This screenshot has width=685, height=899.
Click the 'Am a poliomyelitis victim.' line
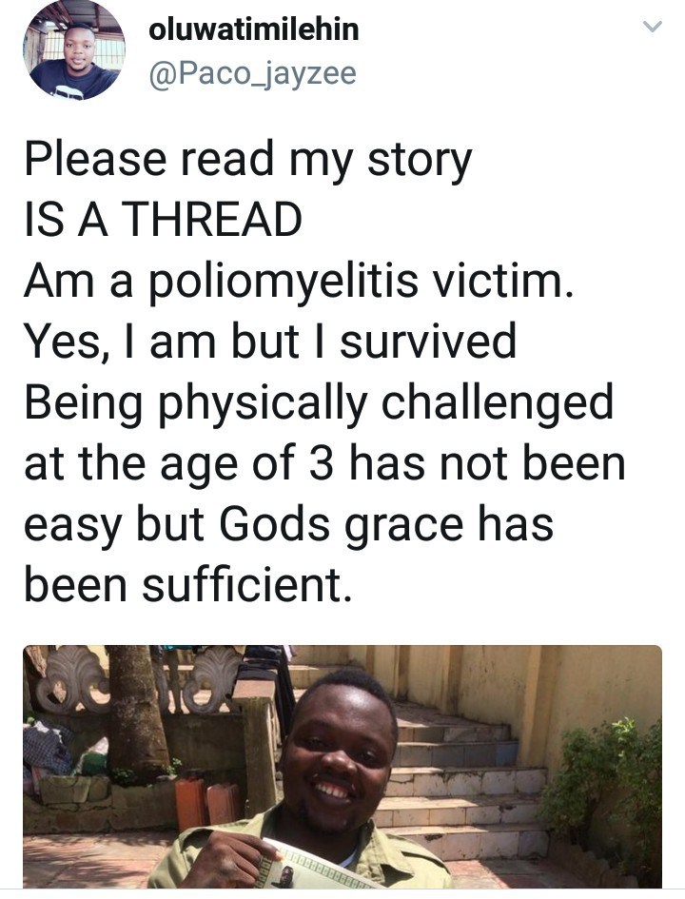pyautogui.click(x=299, y=282)
